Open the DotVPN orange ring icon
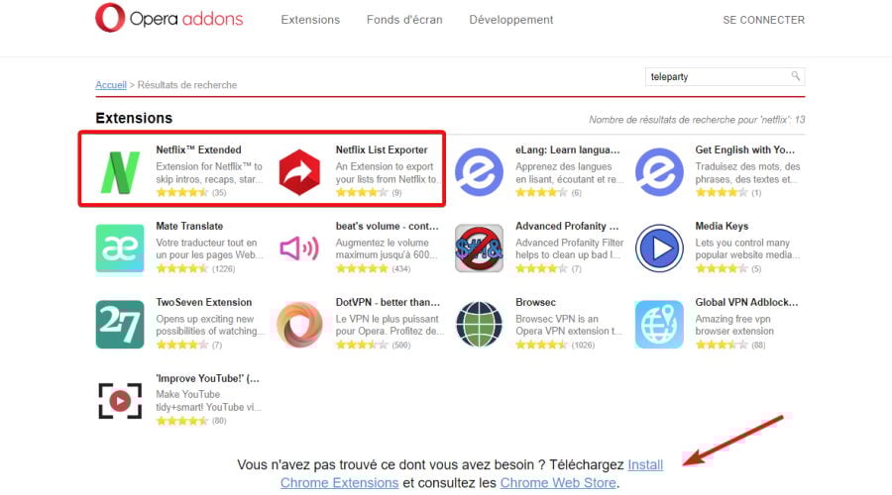 click(x=299, y=325)
